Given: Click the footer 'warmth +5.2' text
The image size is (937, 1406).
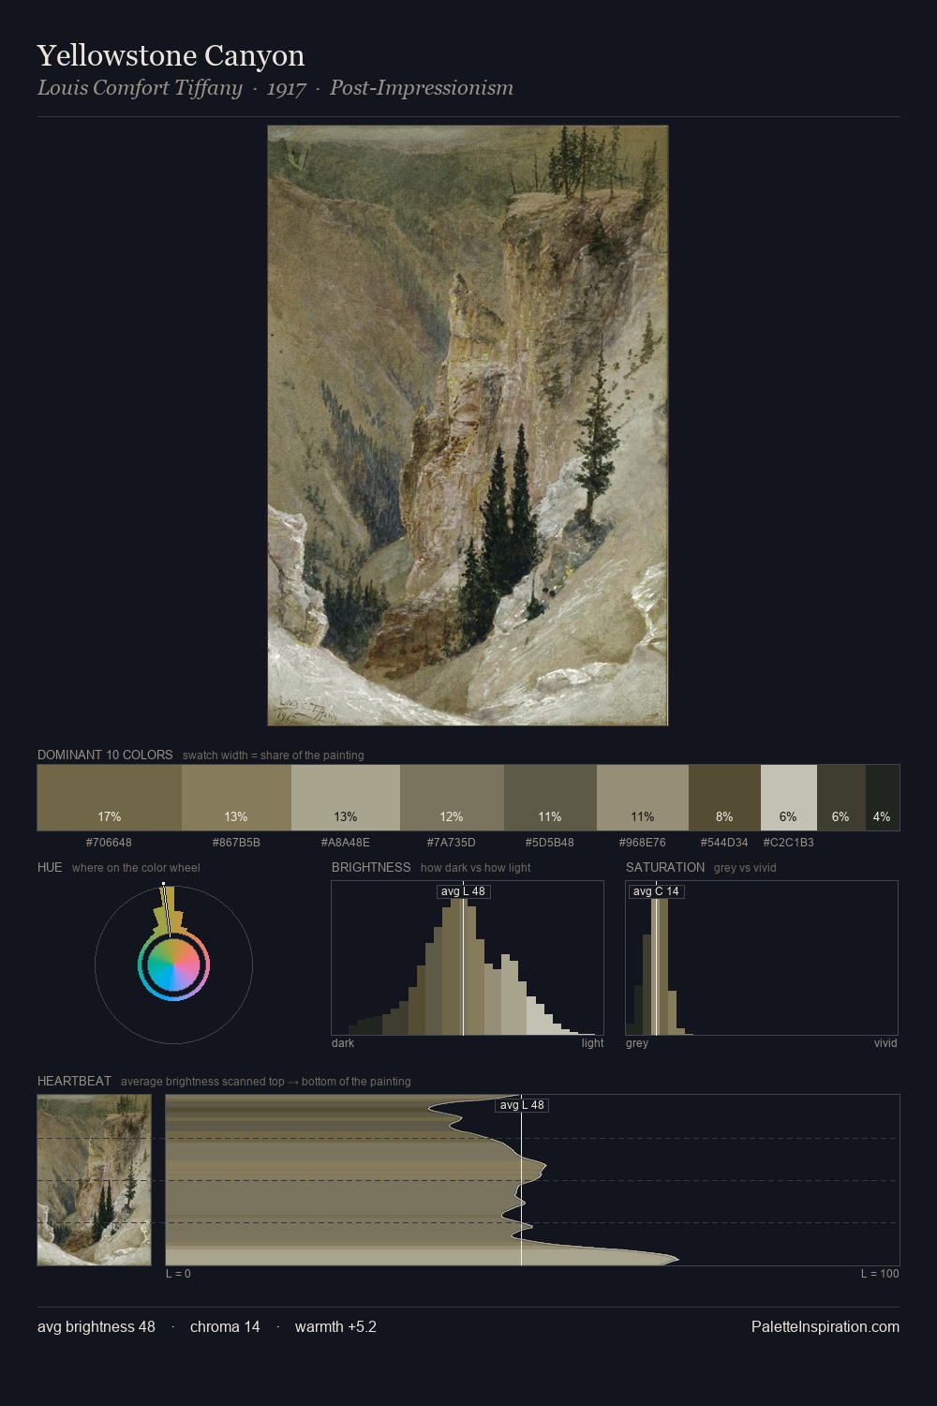Looking at the screenshot, I should point(335,1326).
